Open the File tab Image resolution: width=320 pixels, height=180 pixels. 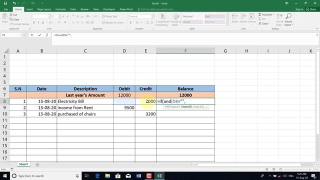click(x=6, y=9)
